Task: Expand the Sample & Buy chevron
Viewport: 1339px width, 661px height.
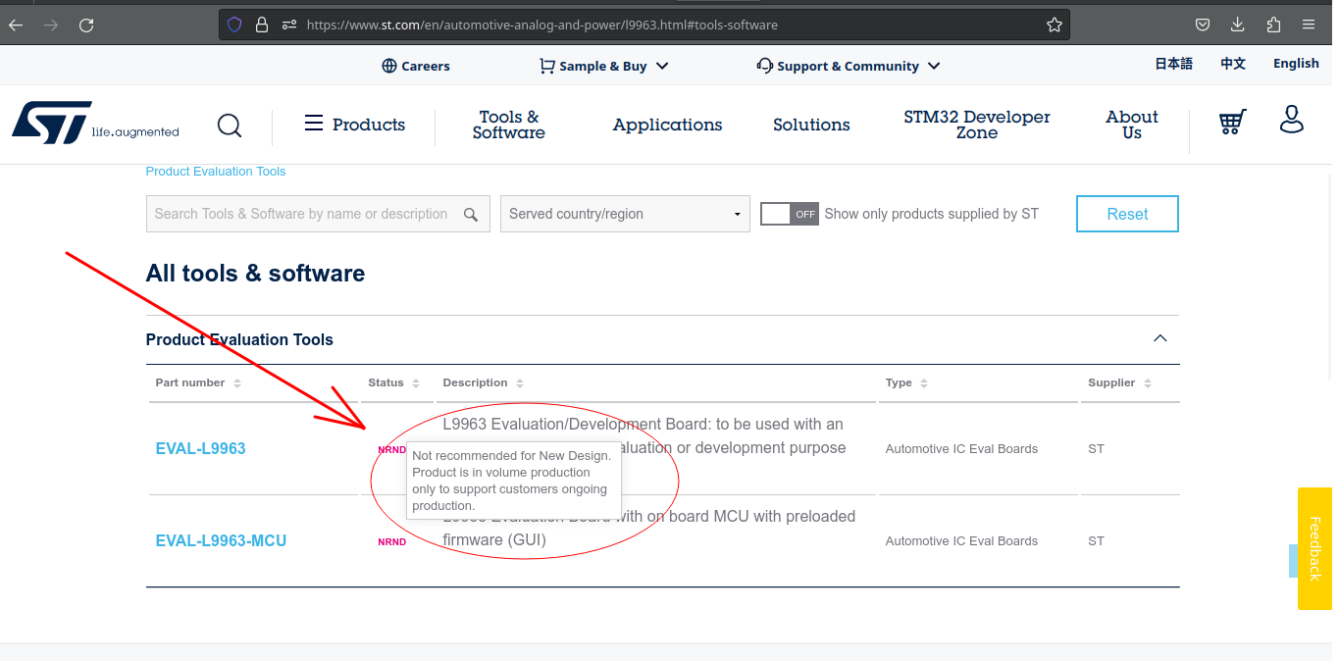Action: (662, 65)
